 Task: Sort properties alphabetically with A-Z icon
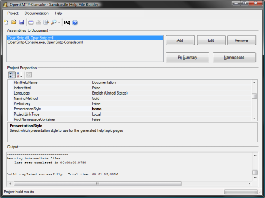click(19, 75)
